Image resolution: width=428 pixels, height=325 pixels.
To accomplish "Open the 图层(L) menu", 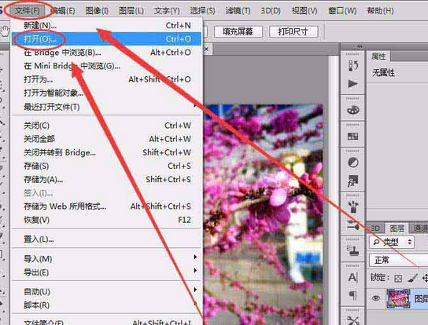I will click(x=131, y=11).
